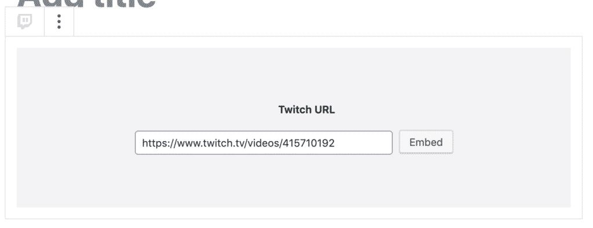Screen dimensions: 593x228
Task: Submit the Twitch video link with Embed
Action: click(x=426, y=142)
